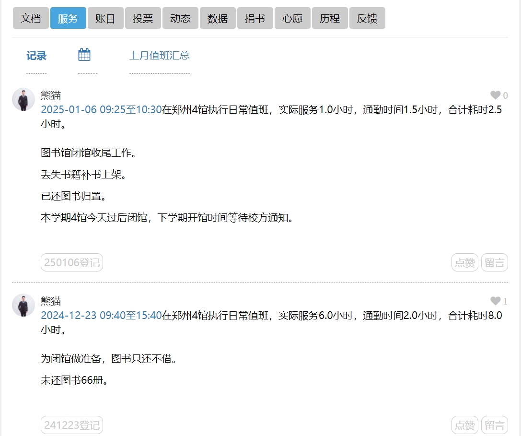Open the 账目 tab

105,19
